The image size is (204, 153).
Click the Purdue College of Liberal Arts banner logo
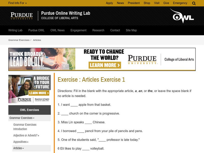(161, 59)
